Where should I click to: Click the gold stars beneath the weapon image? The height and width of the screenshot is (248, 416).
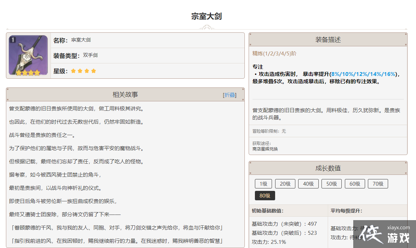tap(28, 73)
